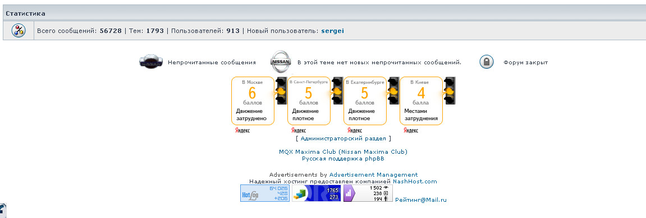
Task: Click the HotLog counter badge
Action: pyautogui.click(x=265, y=193)
